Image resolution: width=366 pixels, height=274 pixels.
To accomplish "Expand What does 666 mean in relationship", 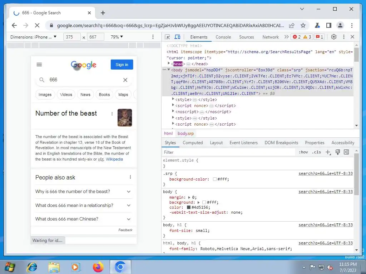I will 84,205.
